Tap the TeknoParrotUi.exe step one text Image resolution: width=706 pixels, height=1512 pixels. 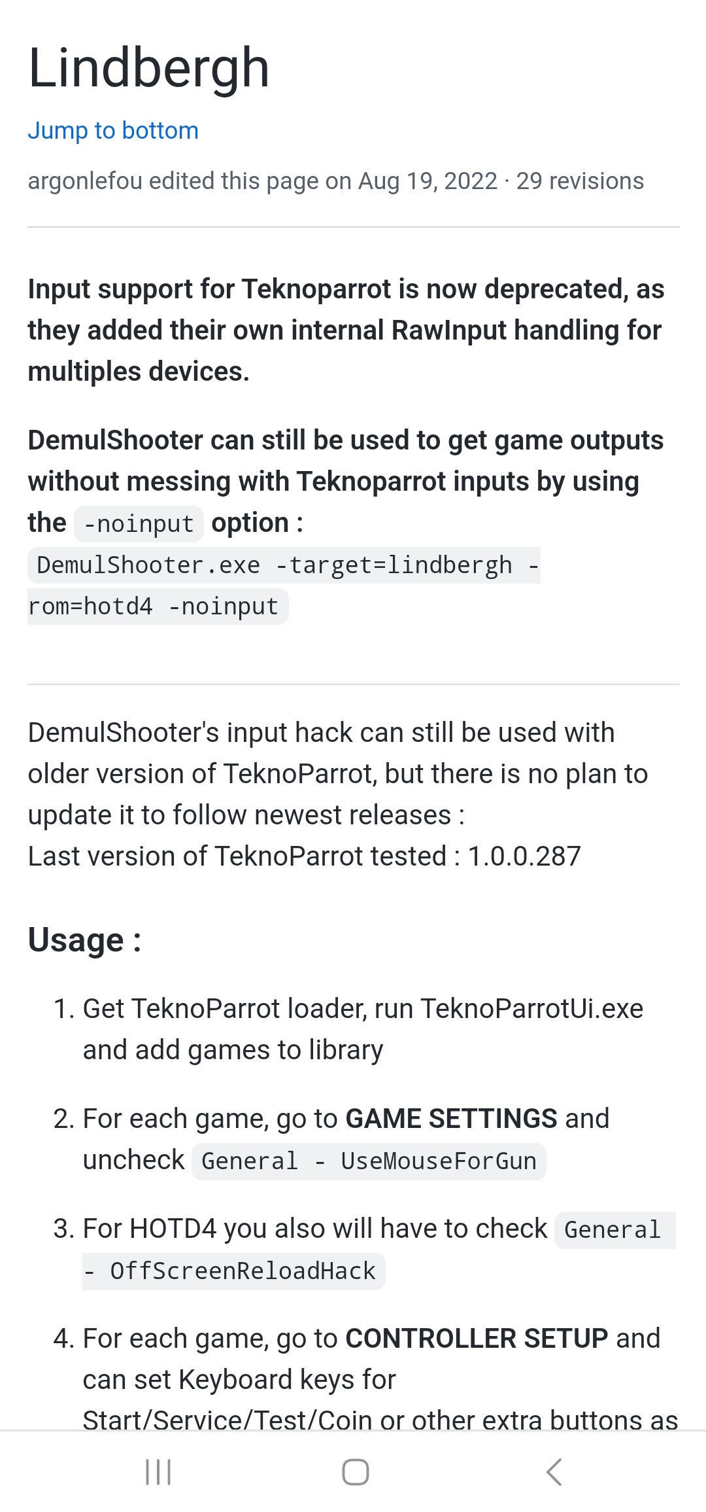click(x=531, y=1008)
